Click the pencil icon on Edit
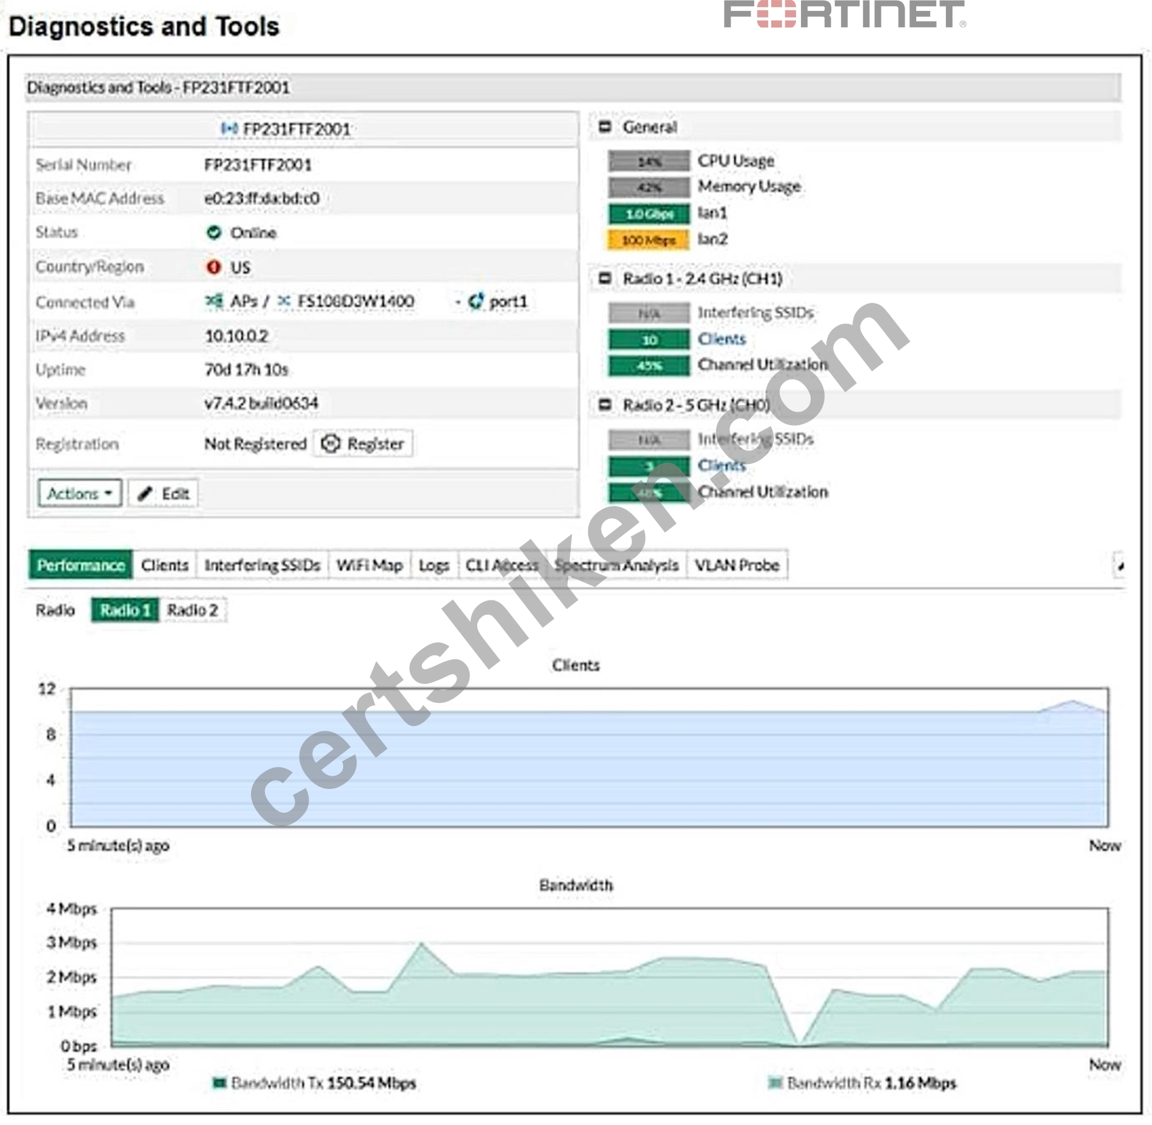This screenshot has height=1125, width=1152. (x=145, y=494)
